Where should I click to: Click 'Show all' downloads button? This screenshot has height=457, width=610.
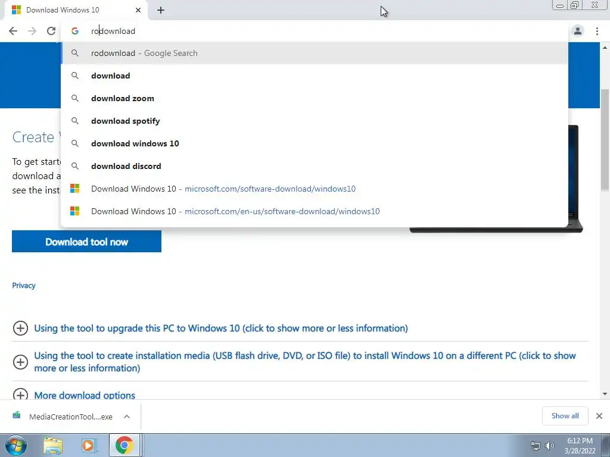point(565,416)
